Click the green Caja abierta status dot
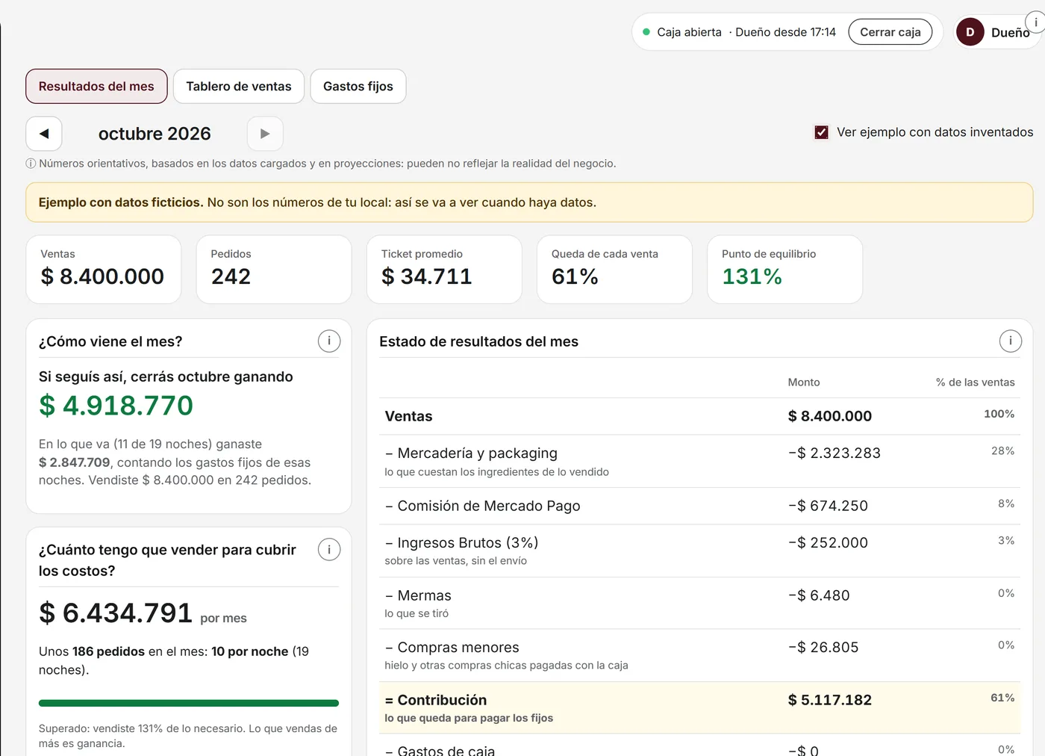Viewport: 1045px width, 756px height. [x=646, y=32]
